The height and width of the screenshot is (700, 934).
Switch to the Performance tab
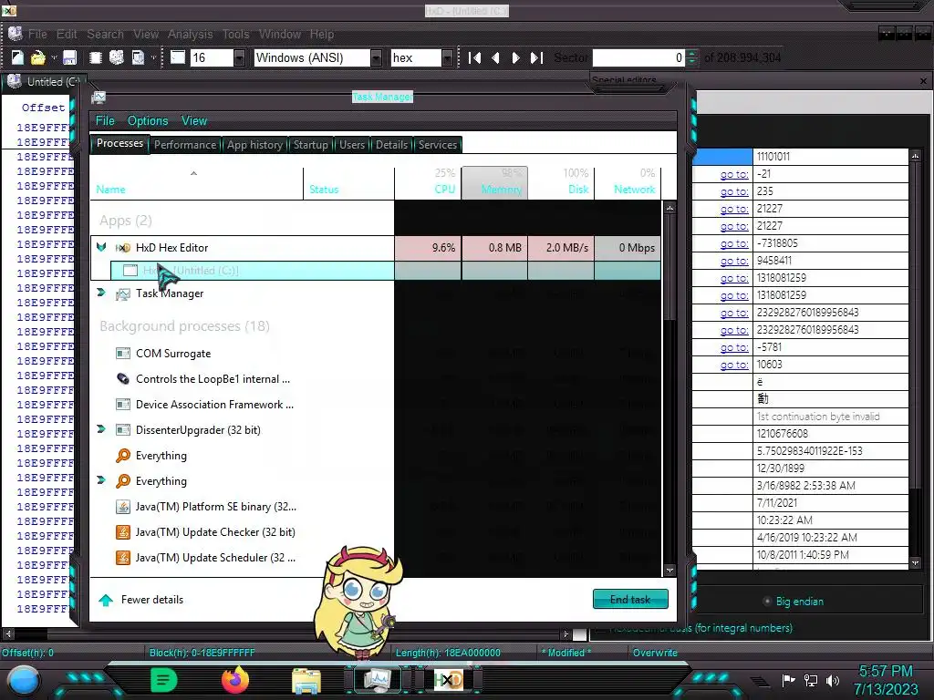pos(185,145)
